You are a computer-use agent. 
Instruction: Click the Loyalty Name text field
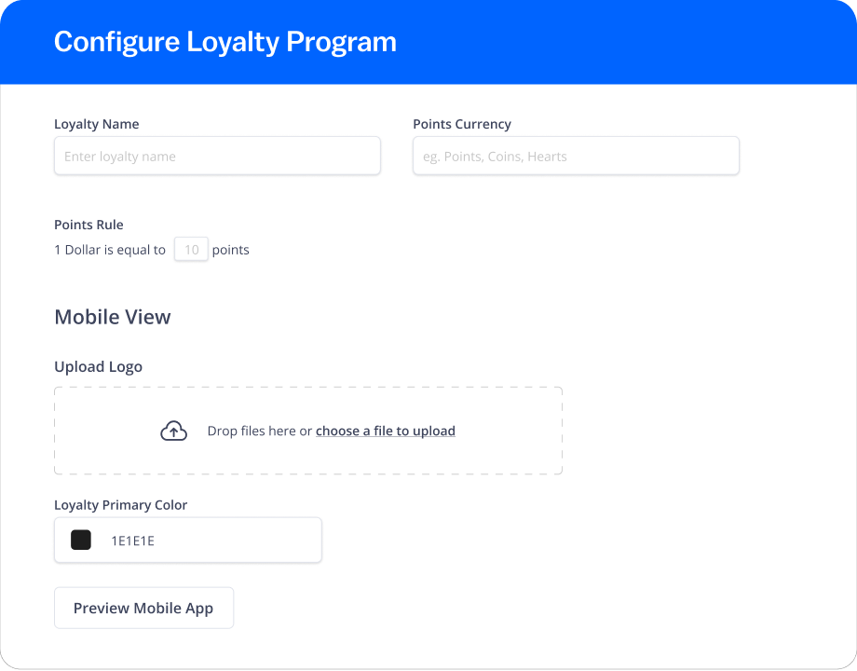217,156
